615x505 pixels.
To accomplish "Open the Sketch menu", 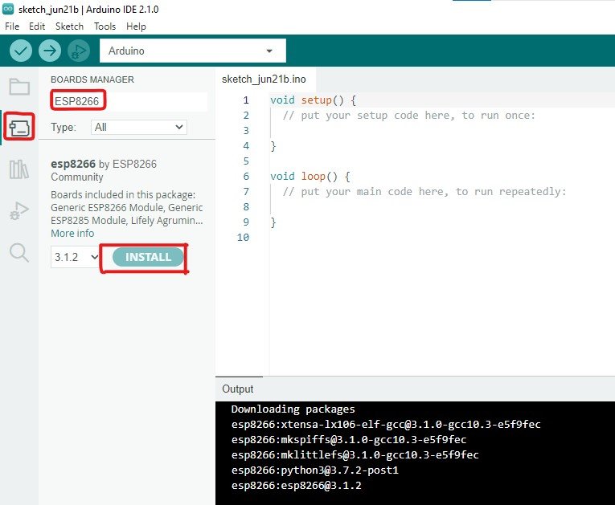I will click(69, 26).
